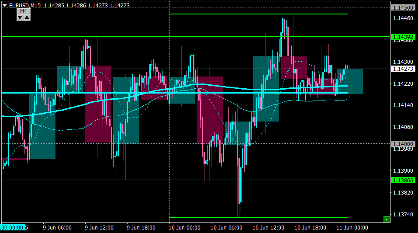Click the 1.14000 level label
Viewport: 418px width, 233px height.
click(x=403, y=144)
